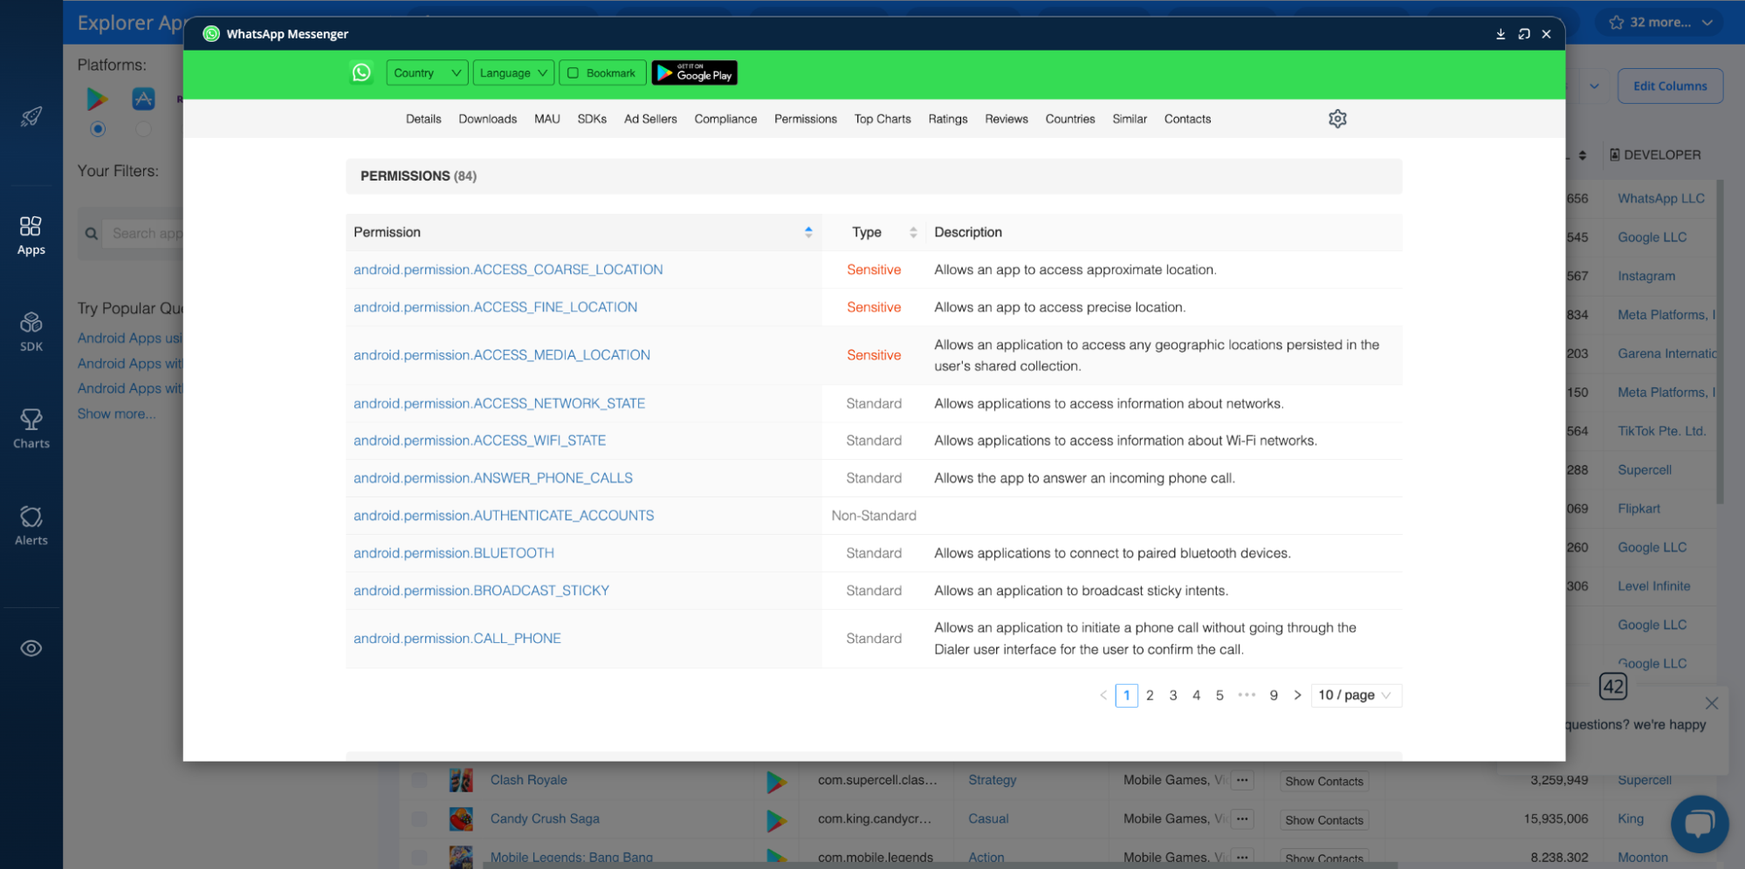View the Ad Sellers tab
Screen dimensions: 1745x869
pos(650,119)
